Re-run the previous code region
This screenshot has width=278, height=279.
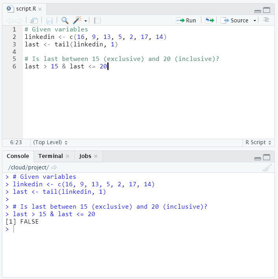click(210, 20)
